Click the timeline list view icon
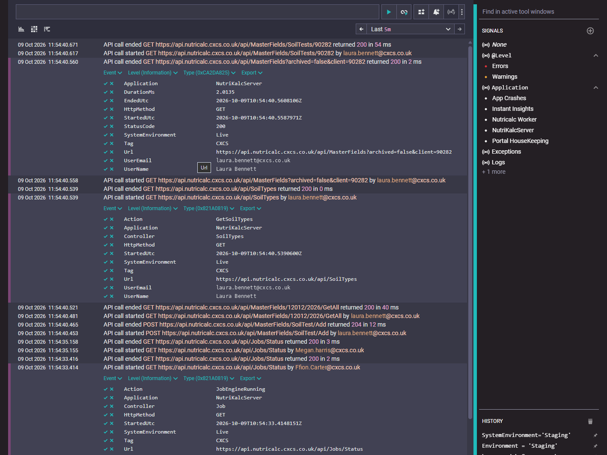This screenshot has height=455, width=607. coord(47,29)
